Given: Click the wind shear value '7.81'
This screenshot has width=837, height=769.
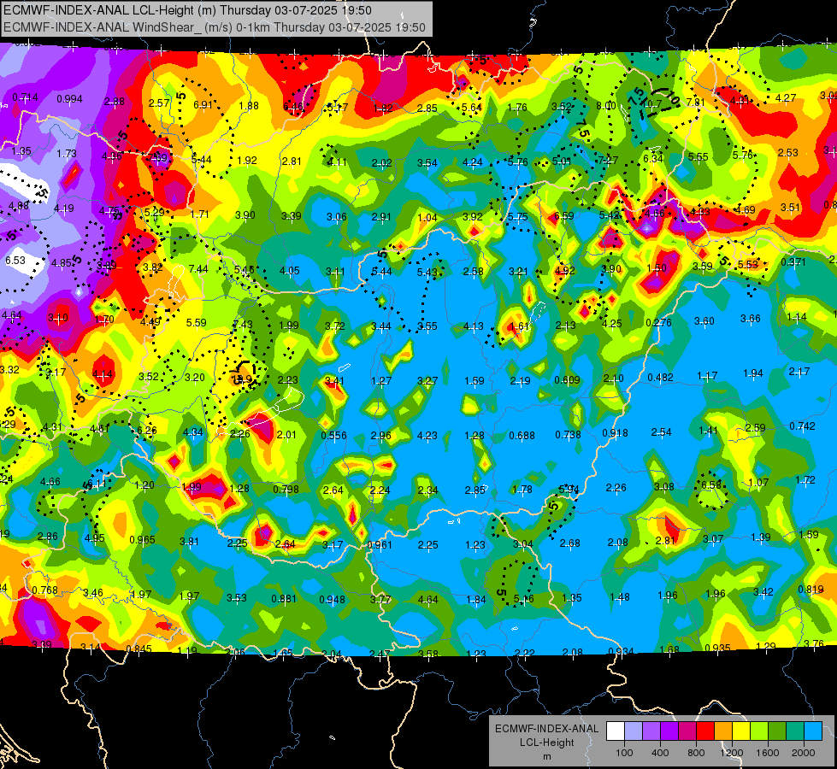Looking at the screenshot, I should point(696,102).
